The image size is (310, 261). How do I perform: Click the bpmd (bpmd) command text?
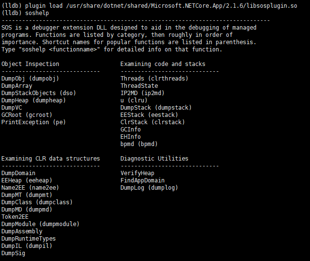pos(139,144)
